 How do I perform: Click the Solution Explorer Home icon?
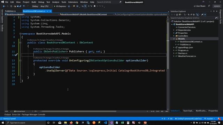(x=177, y=15)
